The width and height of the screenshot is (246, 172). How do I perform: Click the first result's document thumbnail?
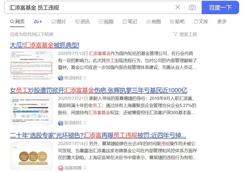coord(31,66)
